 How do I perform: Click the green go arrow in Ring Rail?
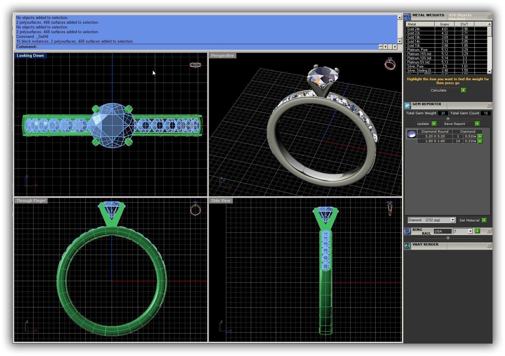(477, 231)
